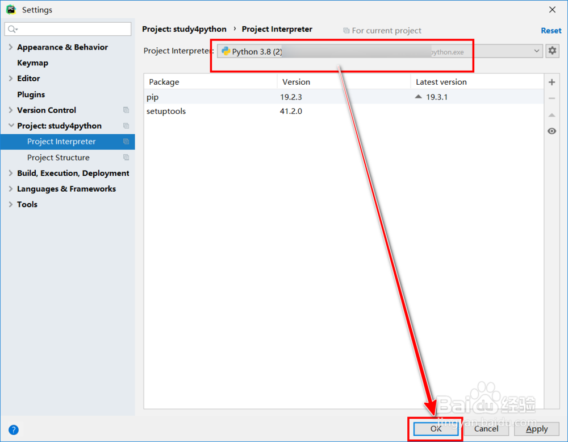This screenshot has height=442, width=568.
Task: Select Project Interpreter tree item
Action: [68, 142]
